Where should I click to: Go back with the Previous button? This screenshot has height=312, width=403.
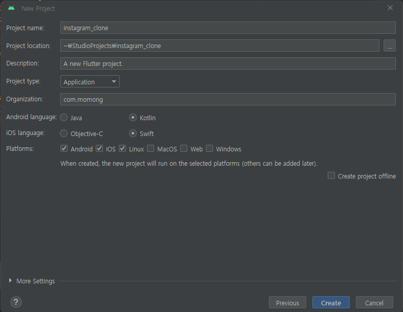click(287, 303)
